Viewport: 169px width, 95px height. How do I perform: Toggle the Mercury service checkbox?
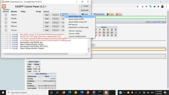(6, 26)
